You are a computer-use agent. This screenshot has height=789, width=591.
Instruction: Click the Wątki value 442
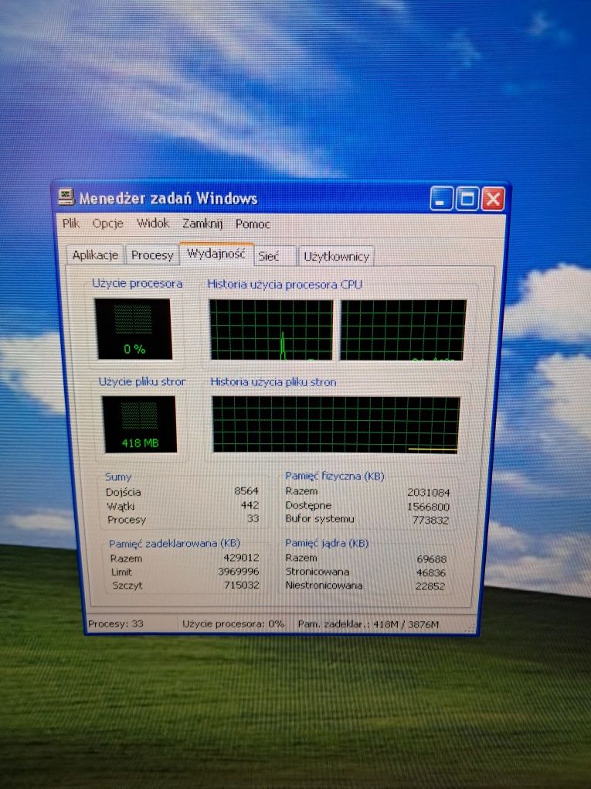250,504
